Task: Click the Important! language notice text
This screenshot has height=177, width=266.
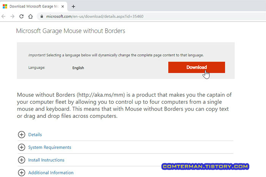Action: tap(116, 55)
